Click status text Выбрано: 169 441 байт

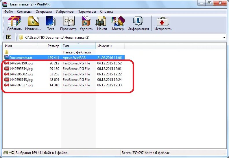41,153
